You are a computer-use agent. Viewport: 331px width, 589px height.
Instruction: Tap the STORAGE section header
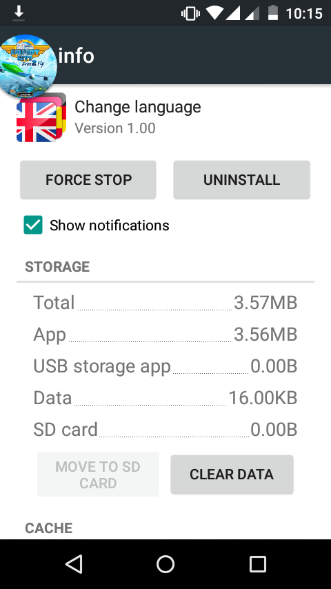[57, 267]
